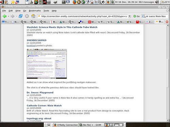Image resolution: width=170 pixels, height=127 pixels.
Task: Launch Firefox from the top panel icon
Action: [x=74, y=2]
